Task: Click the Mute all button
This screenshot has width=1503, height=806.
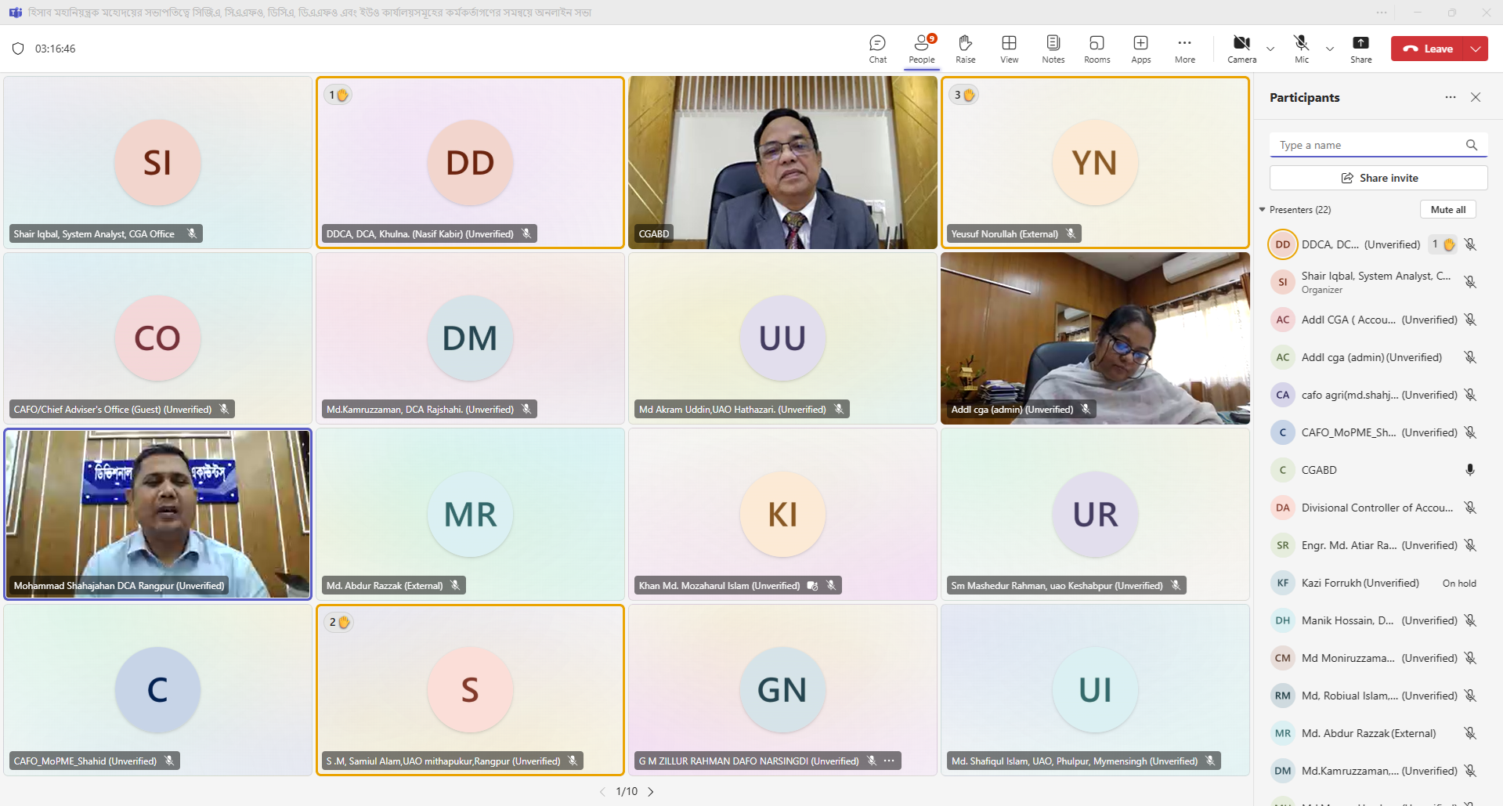Action: pos(1447,210)
